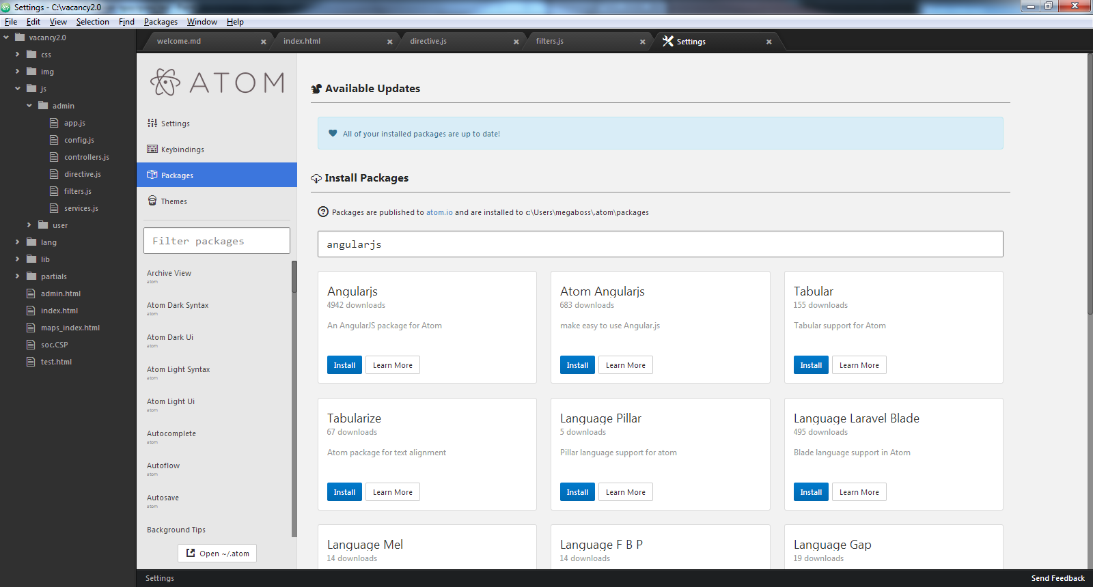Expand the css folder arrow
1093x587 pixels.
[x=17, y=54]
